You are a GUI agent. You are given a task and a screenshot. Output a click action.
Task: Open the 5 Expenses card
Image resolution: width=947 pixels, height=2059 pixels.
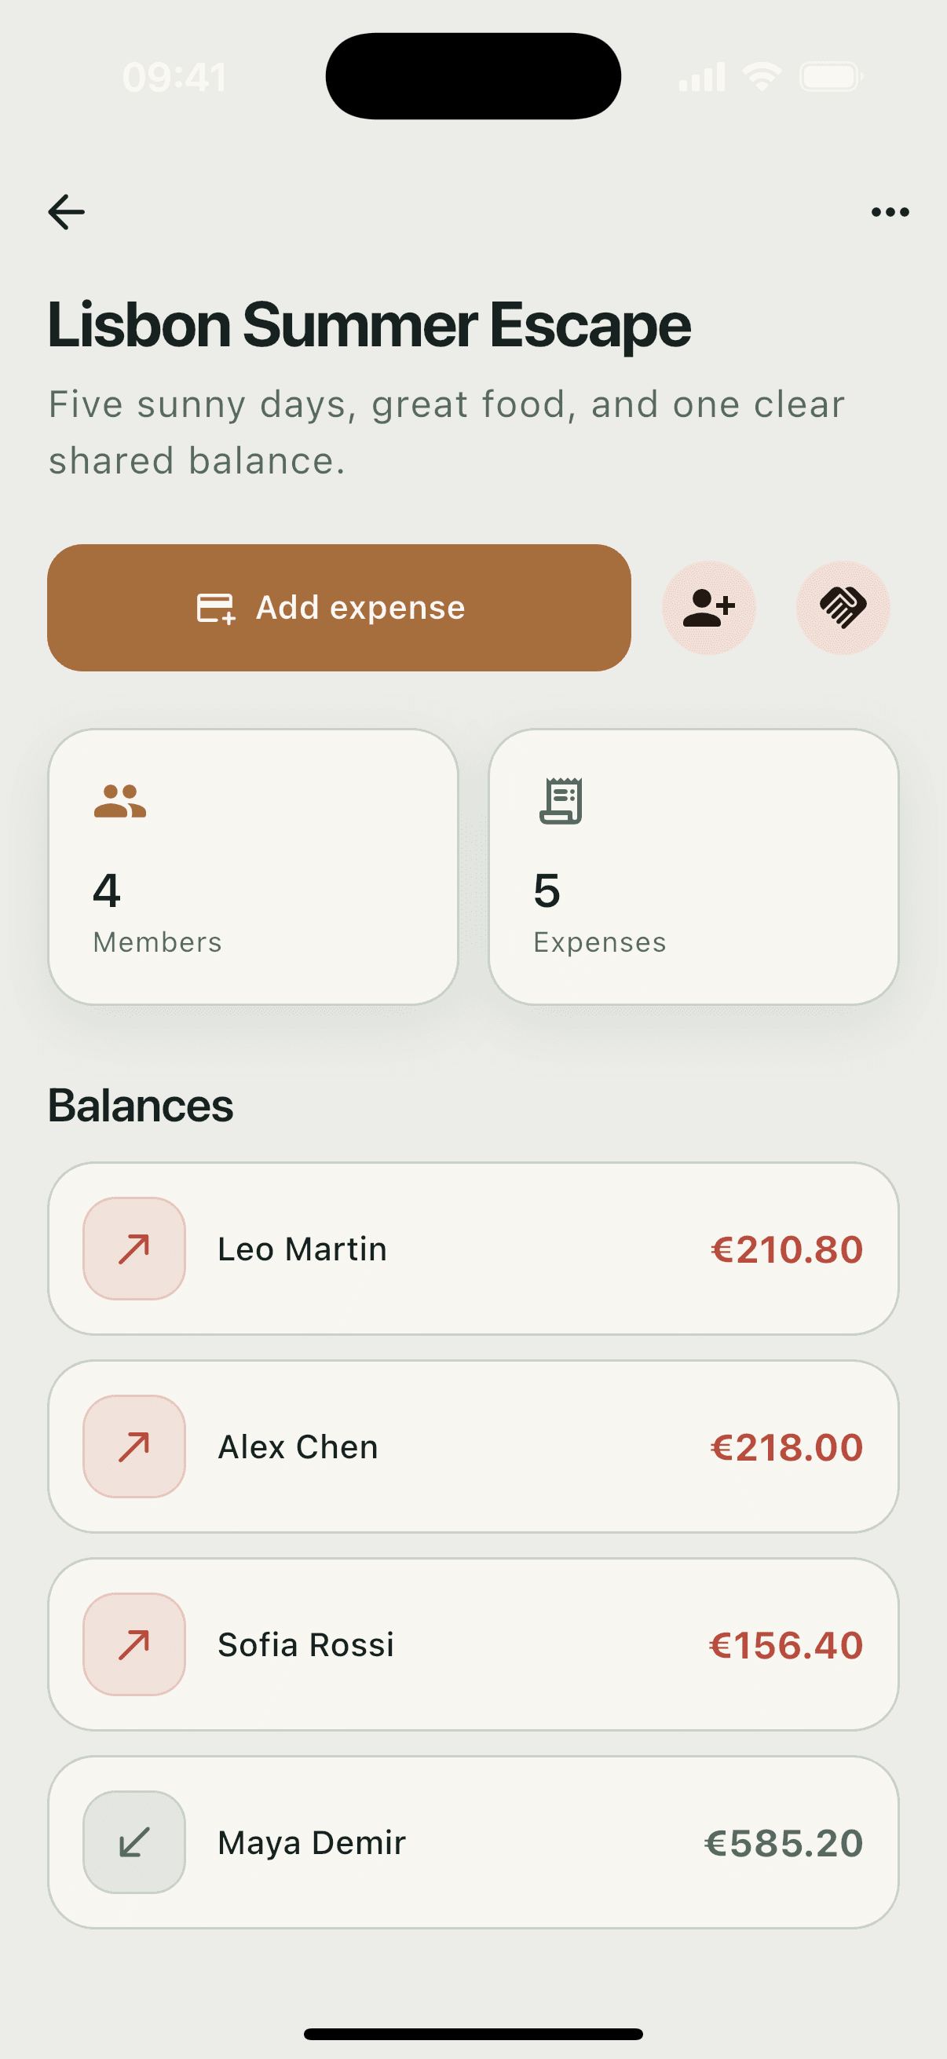pyautogui.click(x=693, y=866)
